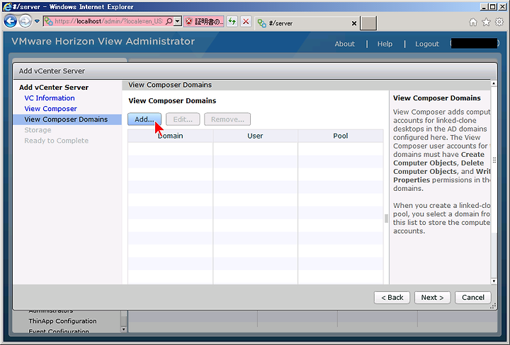Go back with the browser Back arrow

pos(11,21)
